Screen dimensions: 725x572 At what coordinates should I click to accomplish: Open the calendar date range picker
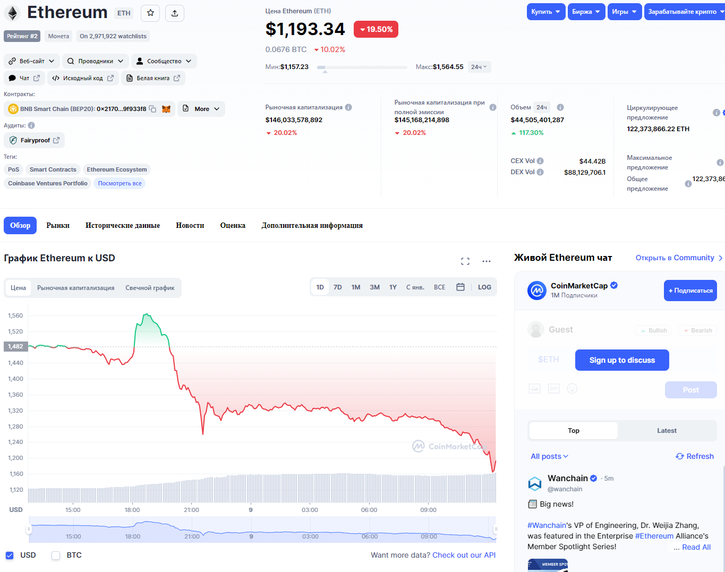click(x=460, y=287)
